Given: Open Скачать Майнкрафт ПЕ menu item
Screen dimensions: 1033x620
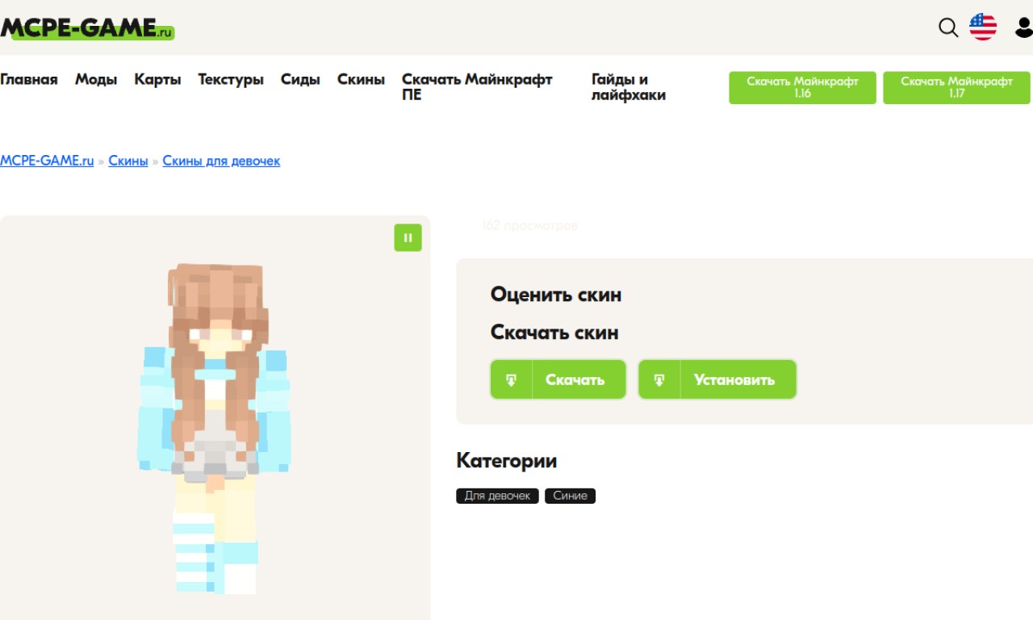Looking at the screenshot, I should click(x=477, y=87).
